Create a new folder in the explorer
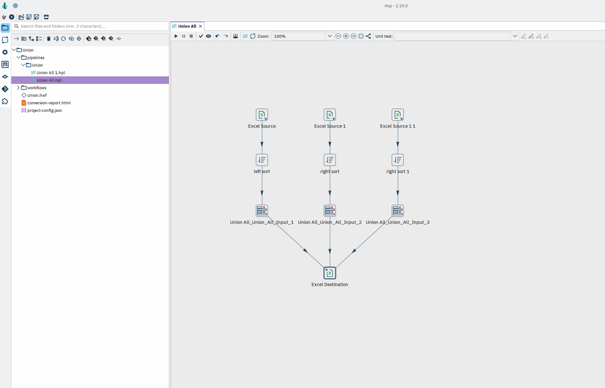This screenshot has width=605, height=388. (24, 39)
